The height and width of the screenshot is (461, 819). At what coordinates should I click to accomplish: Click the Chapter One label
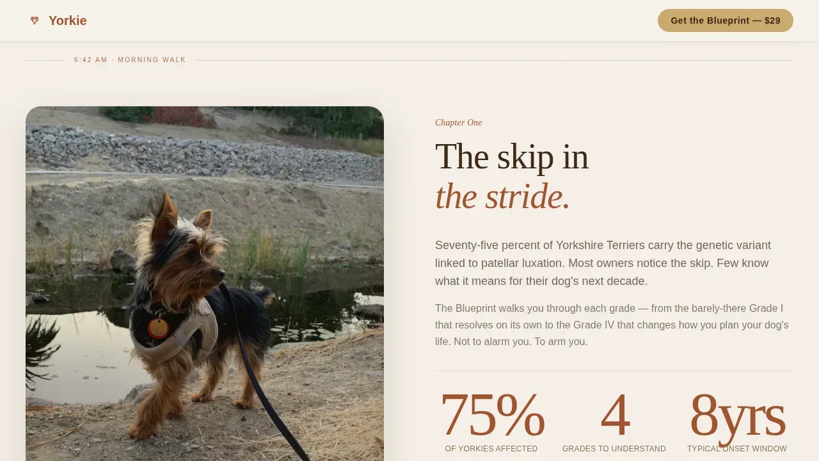tap(458, 122)
